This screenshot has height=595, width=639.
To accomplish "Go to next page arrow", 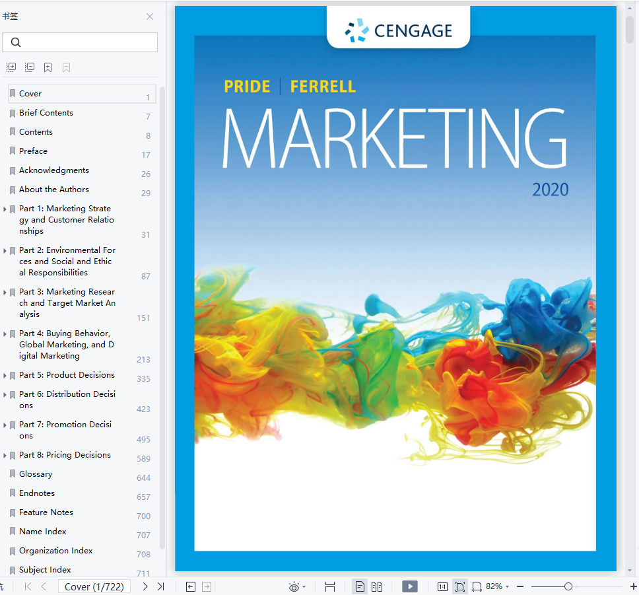I will (145, 587).
